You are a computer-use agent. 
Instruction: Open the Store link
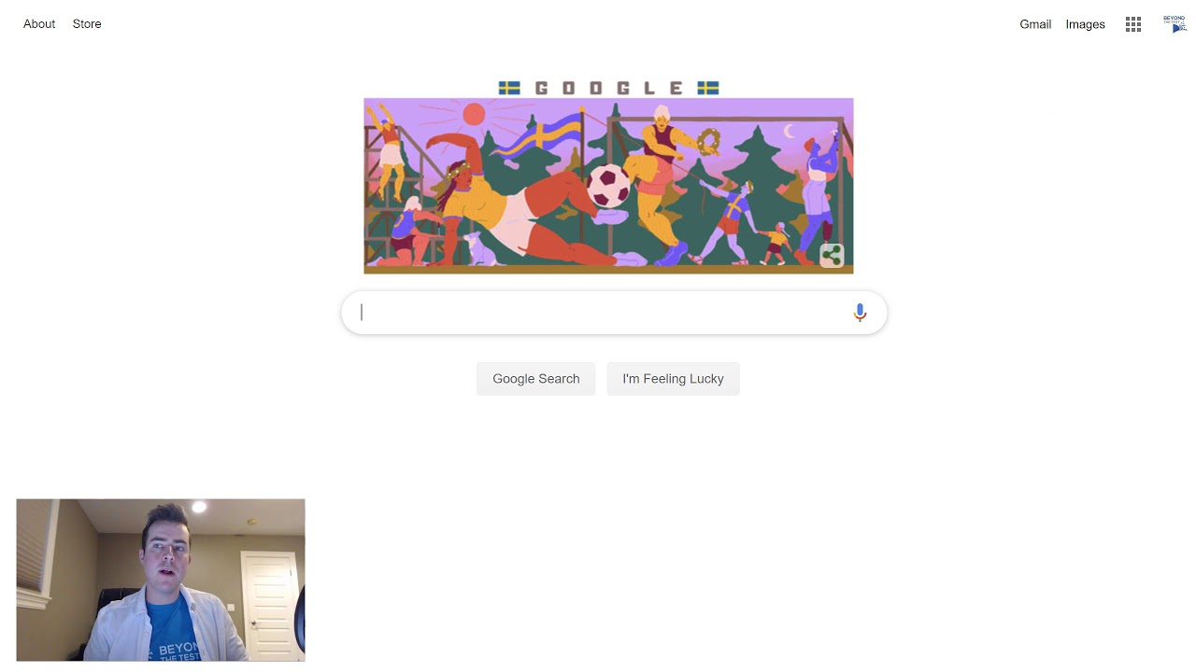[x=87, y=24]
